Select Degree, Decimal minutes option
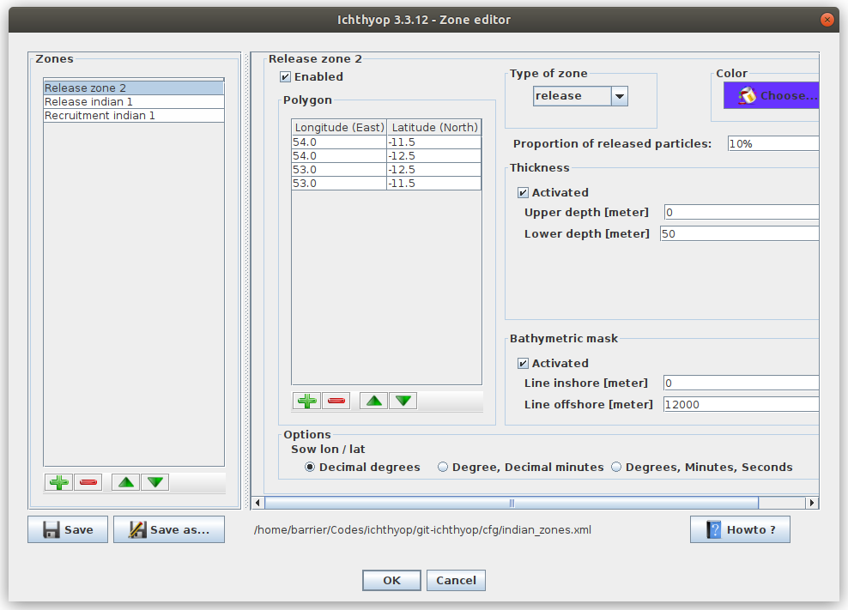The height and width of the screenshot is (610, 848). click(442, 467)
